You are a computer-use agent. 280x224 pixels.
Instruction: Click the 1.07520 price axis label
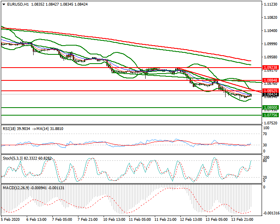271,123
